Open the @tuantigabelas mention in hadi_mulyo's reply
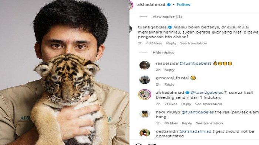The width and height of the screenshot is (259, 145). (x=198, y=112)
